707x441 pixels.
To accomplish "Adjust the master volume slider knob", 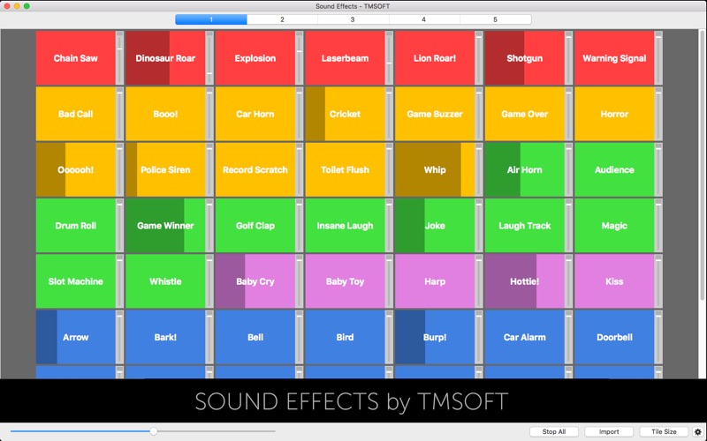I will [153, 431].
